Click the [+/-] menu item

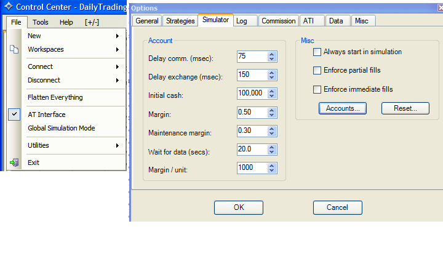92,22
